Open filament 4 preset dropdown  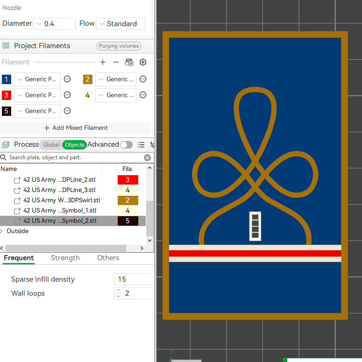click(116, 95)
